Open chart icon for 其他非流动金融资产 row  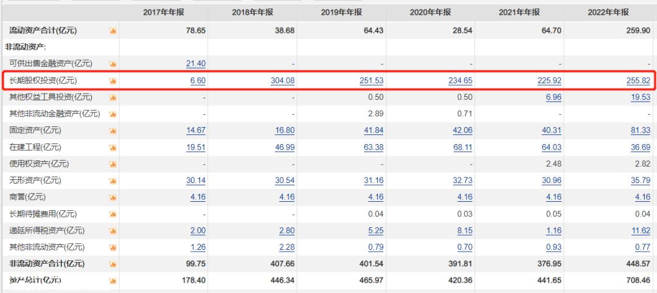pos(113,114)
